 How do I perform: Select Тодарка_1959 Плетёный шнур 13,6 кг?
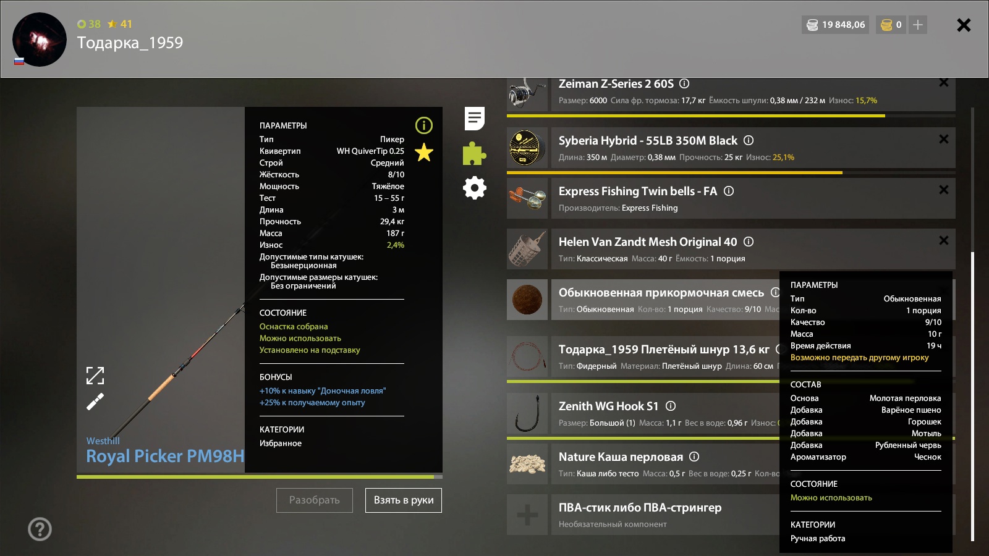coord(664,349)
